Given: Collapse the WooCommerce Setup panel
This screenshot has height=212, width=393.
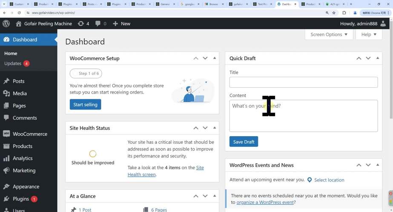Looking at the screenshot, I should click(x=215, y=58).
